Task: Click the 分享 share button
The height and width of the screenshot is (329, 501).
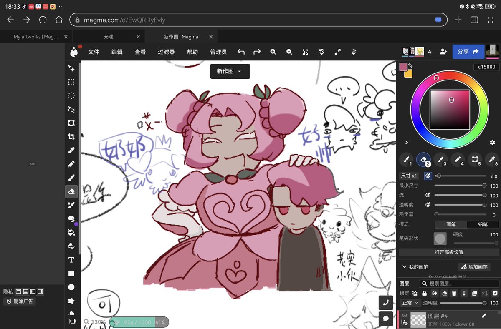Action: [x=468, y=52]
